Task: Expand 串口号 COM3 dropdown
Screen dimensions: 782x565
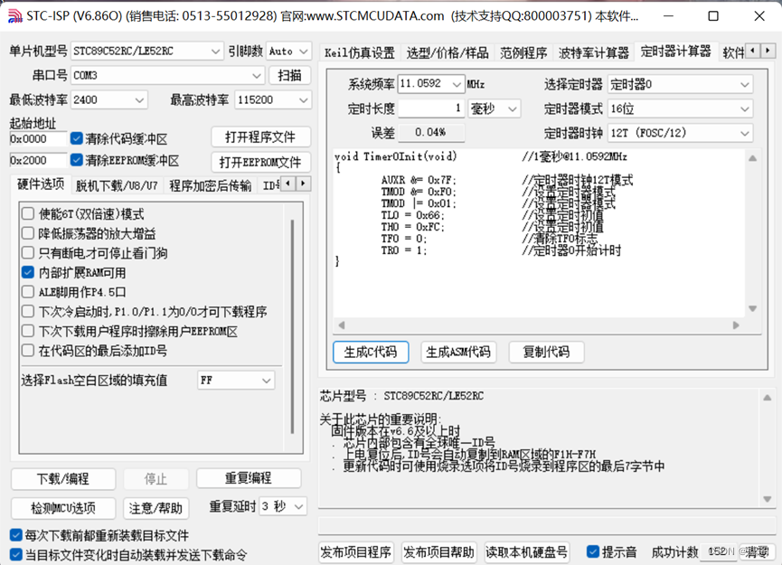Action: [x=167, y=75]
